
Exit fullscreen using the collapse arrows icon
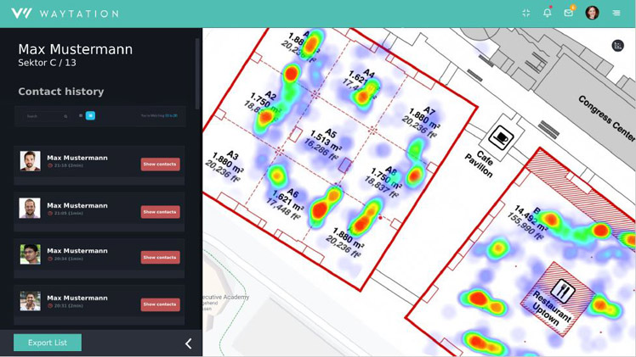coord(526,13)
